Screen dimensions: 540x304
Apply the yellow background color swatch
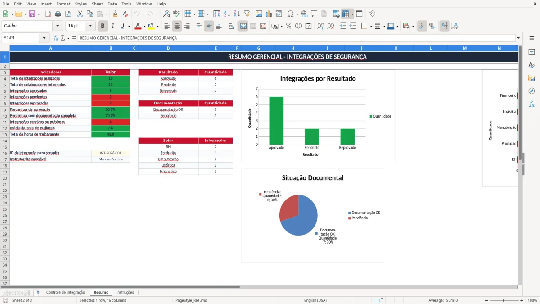pyautogui.click(x=151, y=26)
